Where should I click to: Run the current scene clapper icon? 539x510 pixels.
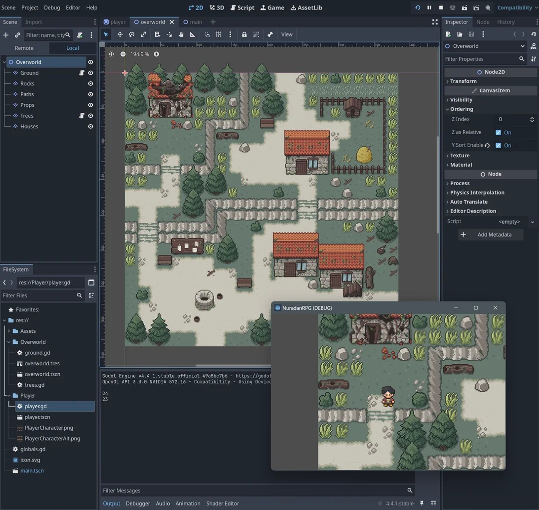[465, 7]
